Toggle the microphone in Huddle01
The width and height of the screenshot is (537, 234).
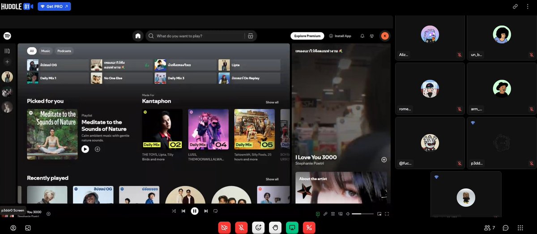point(241,227)
